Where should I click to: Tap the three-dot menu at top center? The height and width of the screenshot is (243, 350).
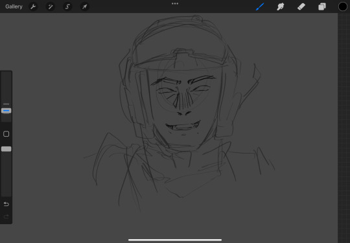175,4
